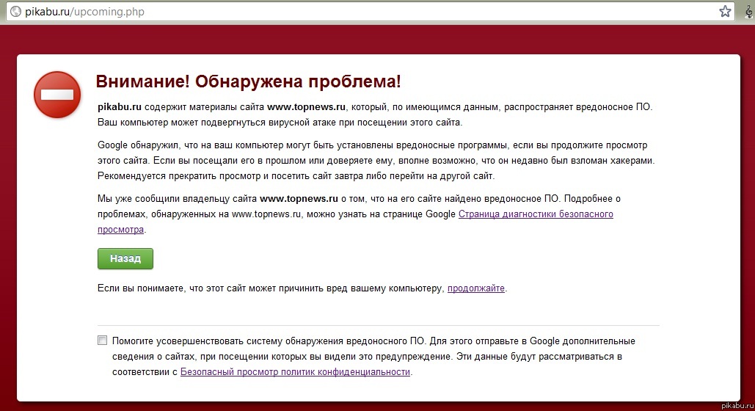The image size is (755, 411).
Task: Click the green Назад button
Action: (125, 259)
